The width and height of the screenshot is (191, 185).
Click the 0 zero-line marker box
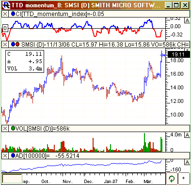(5, 28)
